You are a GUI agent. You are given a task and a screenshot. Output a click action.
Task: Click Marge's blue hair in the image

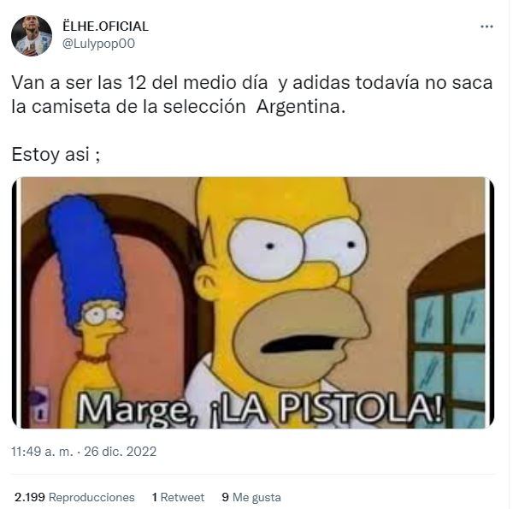click(88, 255)
